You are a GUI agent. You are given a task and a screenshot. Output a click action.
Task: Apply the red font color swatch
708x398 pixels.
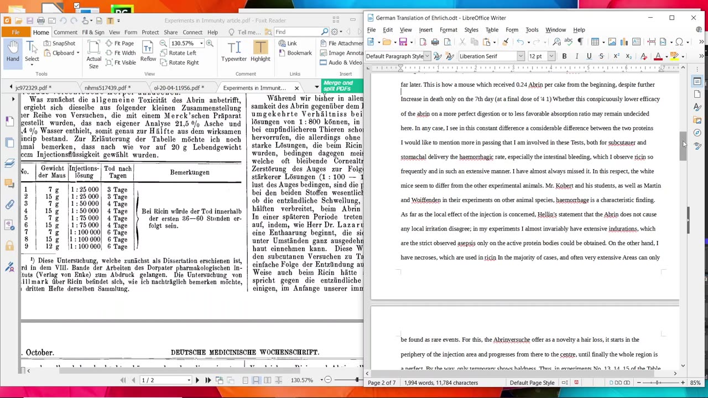coord(658,56)
